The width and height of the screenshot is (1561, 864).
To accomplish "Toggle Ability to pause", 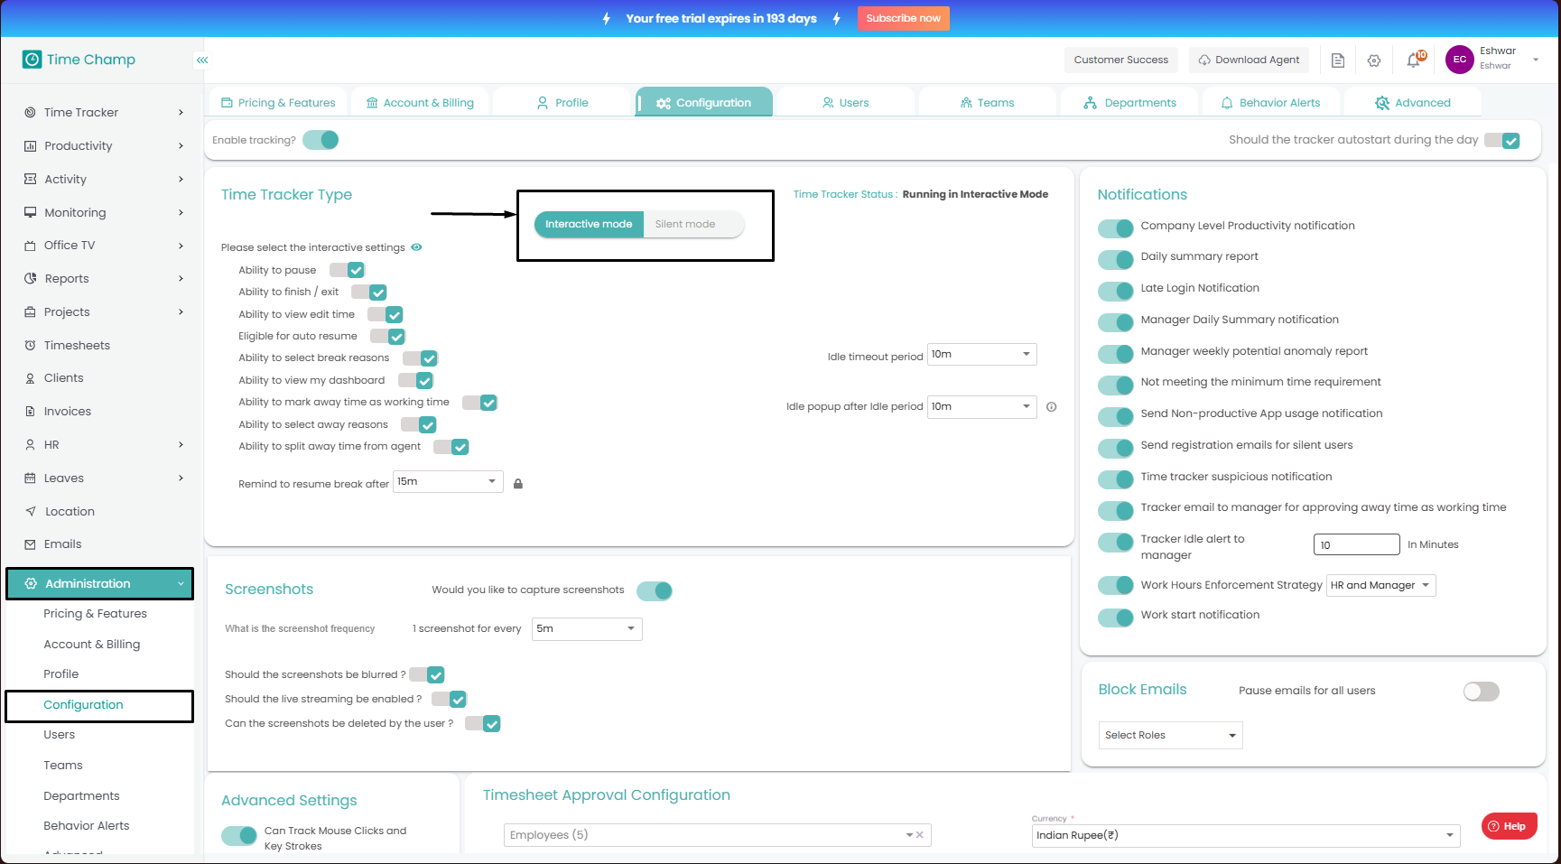I will coord(347,270).
